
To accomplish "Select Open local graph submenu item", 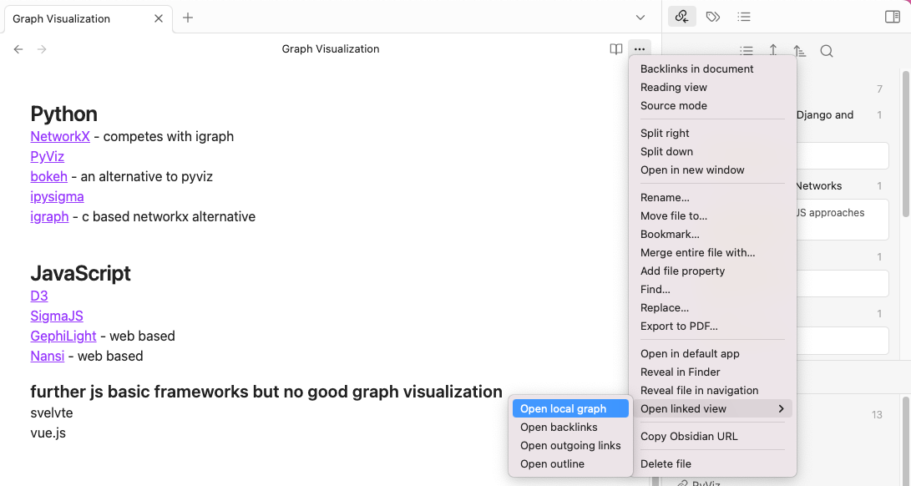I will tap(570, 408).
